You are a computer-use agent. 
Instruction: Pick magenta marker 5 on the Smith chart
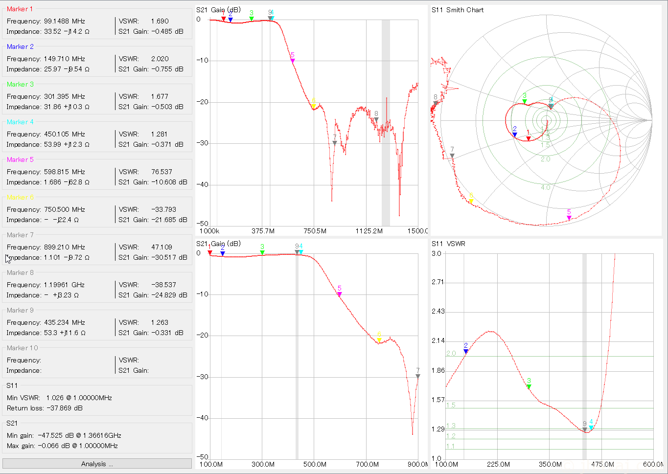point(569,218)
